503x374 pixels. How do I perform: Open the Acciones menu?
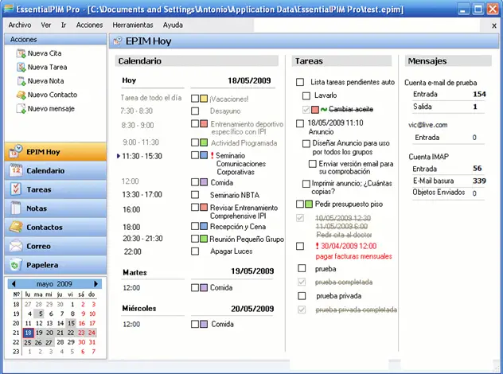coord(89,25)
